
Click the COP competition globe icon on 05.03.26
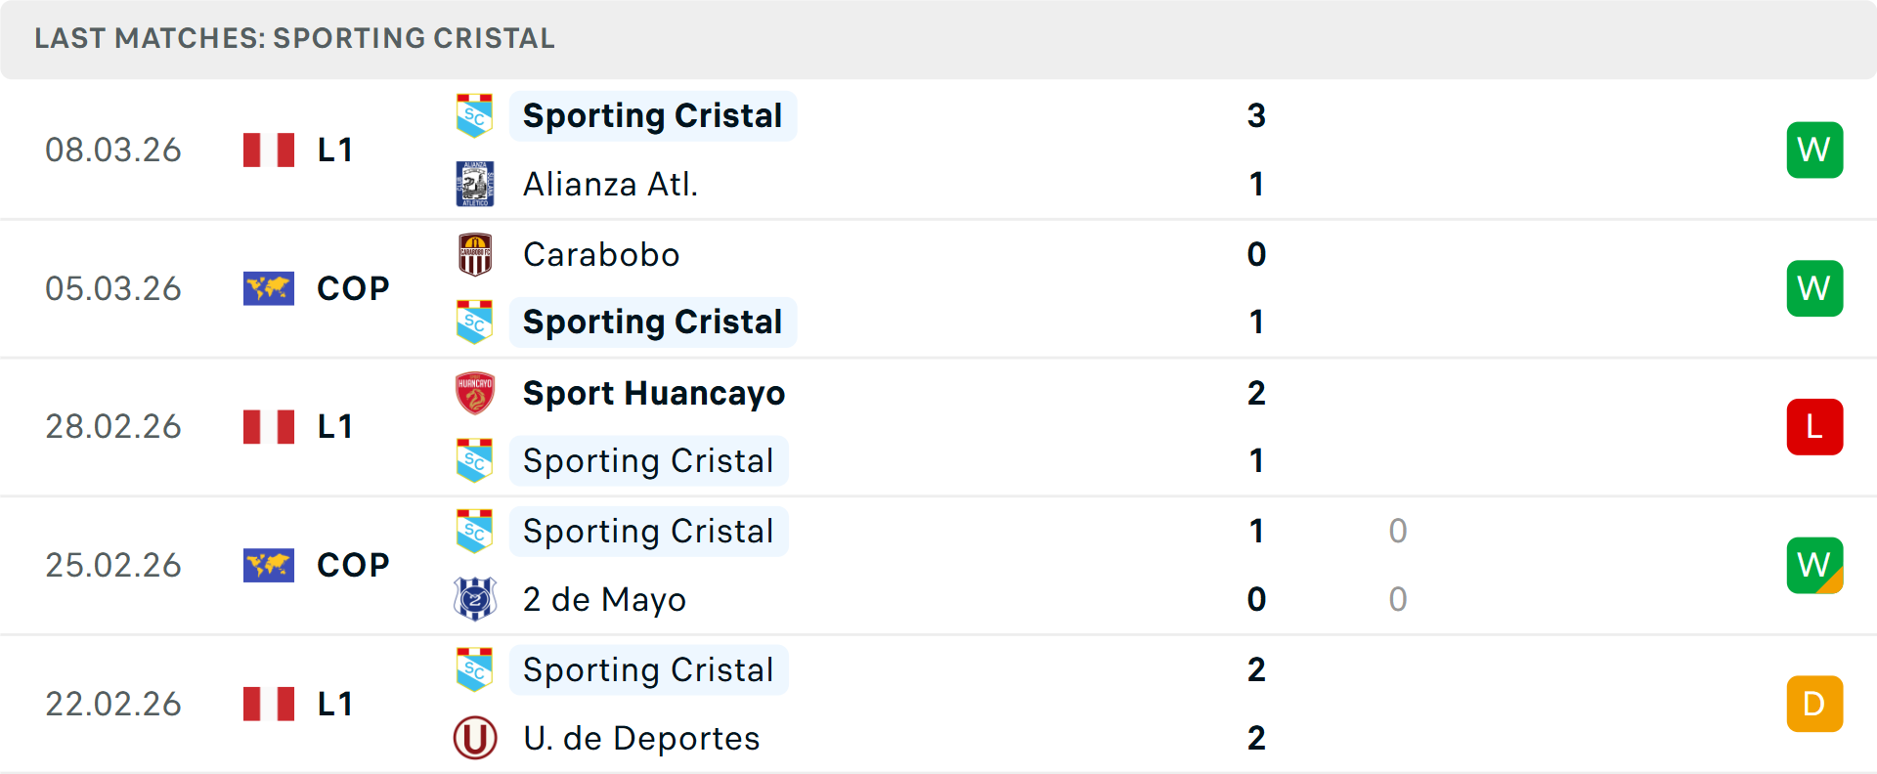coord(269,288)
